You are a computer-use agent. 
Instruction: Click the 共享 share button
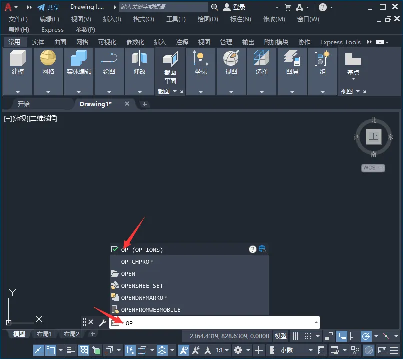48,7
